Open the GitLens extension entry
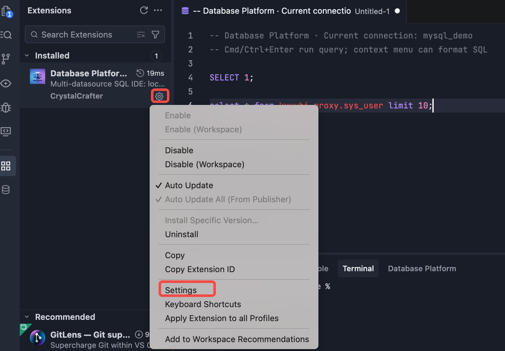The width and height of the screenshot is (505, 351). [x=85, y=337]
